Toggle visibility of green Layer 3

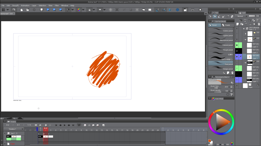[237, 45]
